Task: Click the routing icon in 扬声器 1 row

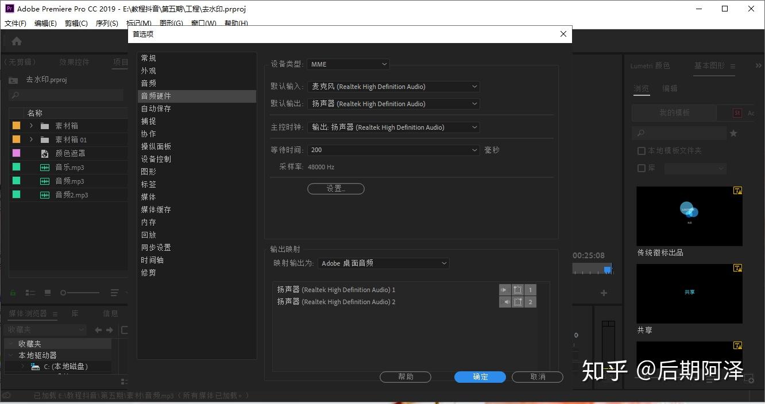Action: pos(517,290)
